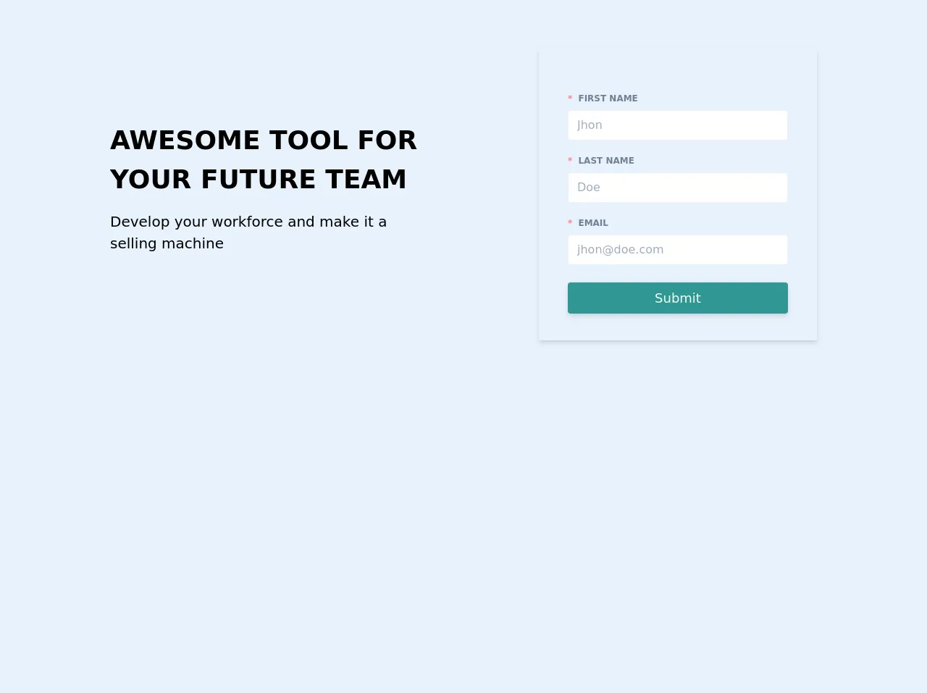Click the red asterisk beside LAST NAME
The height and width of the screenshot is (693, 927).
point(570,161)
